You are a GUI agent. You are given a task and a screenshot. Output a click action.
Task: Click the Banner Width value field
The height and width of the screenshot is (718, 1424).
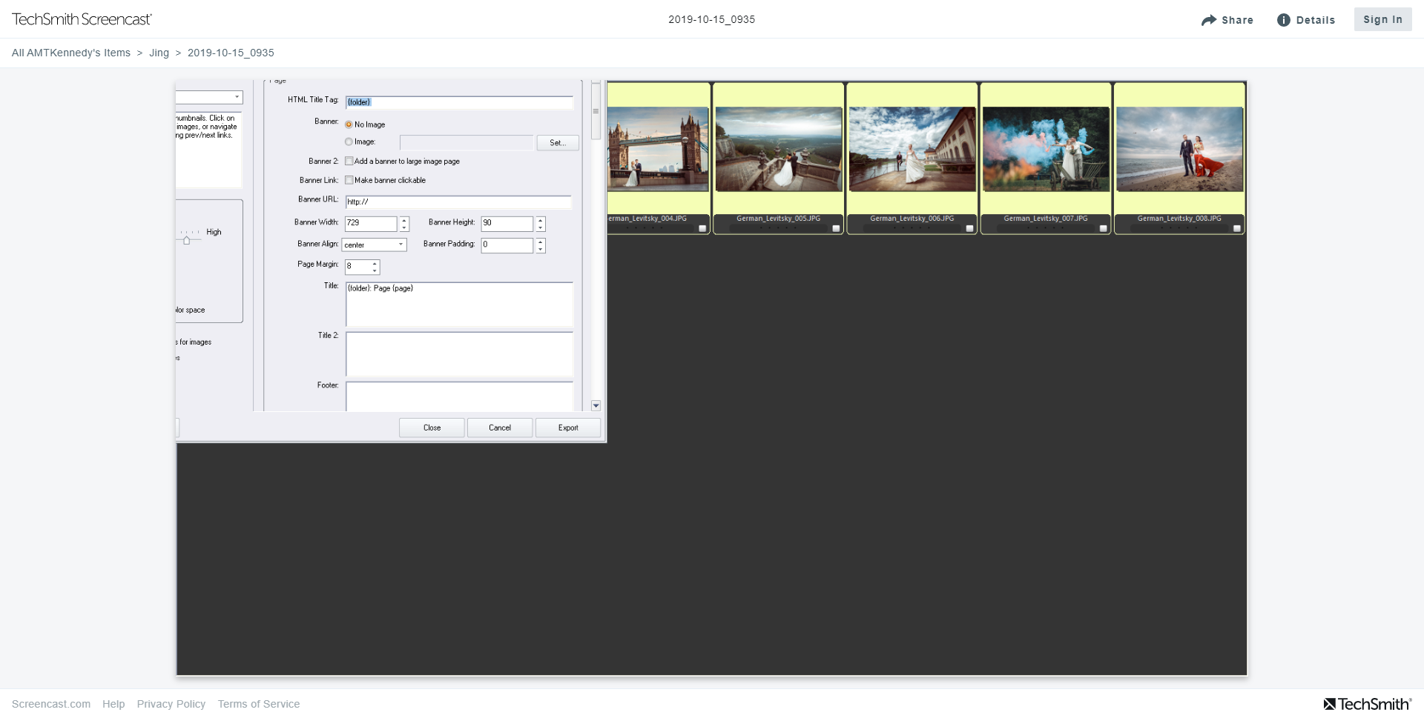(x=371, y=223)
